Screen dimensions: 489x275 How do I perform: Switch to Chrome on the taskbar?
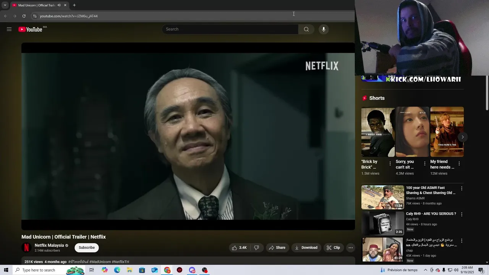pyautogui.click(x=167, y=270)
